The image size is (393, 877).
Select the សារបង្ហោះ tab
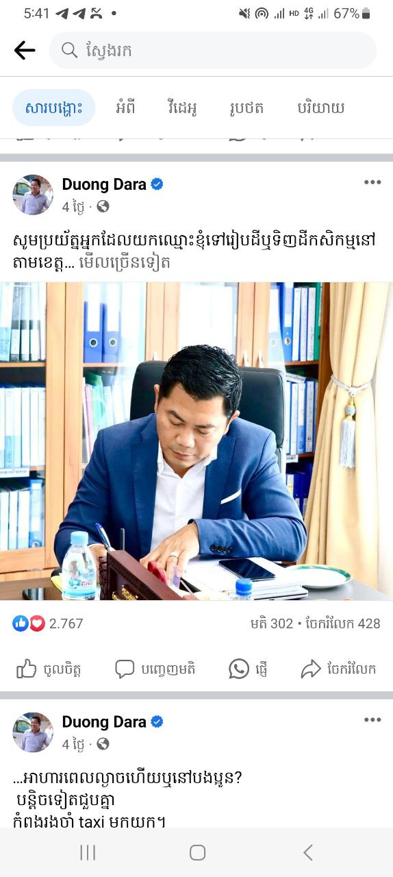(53, 108)
